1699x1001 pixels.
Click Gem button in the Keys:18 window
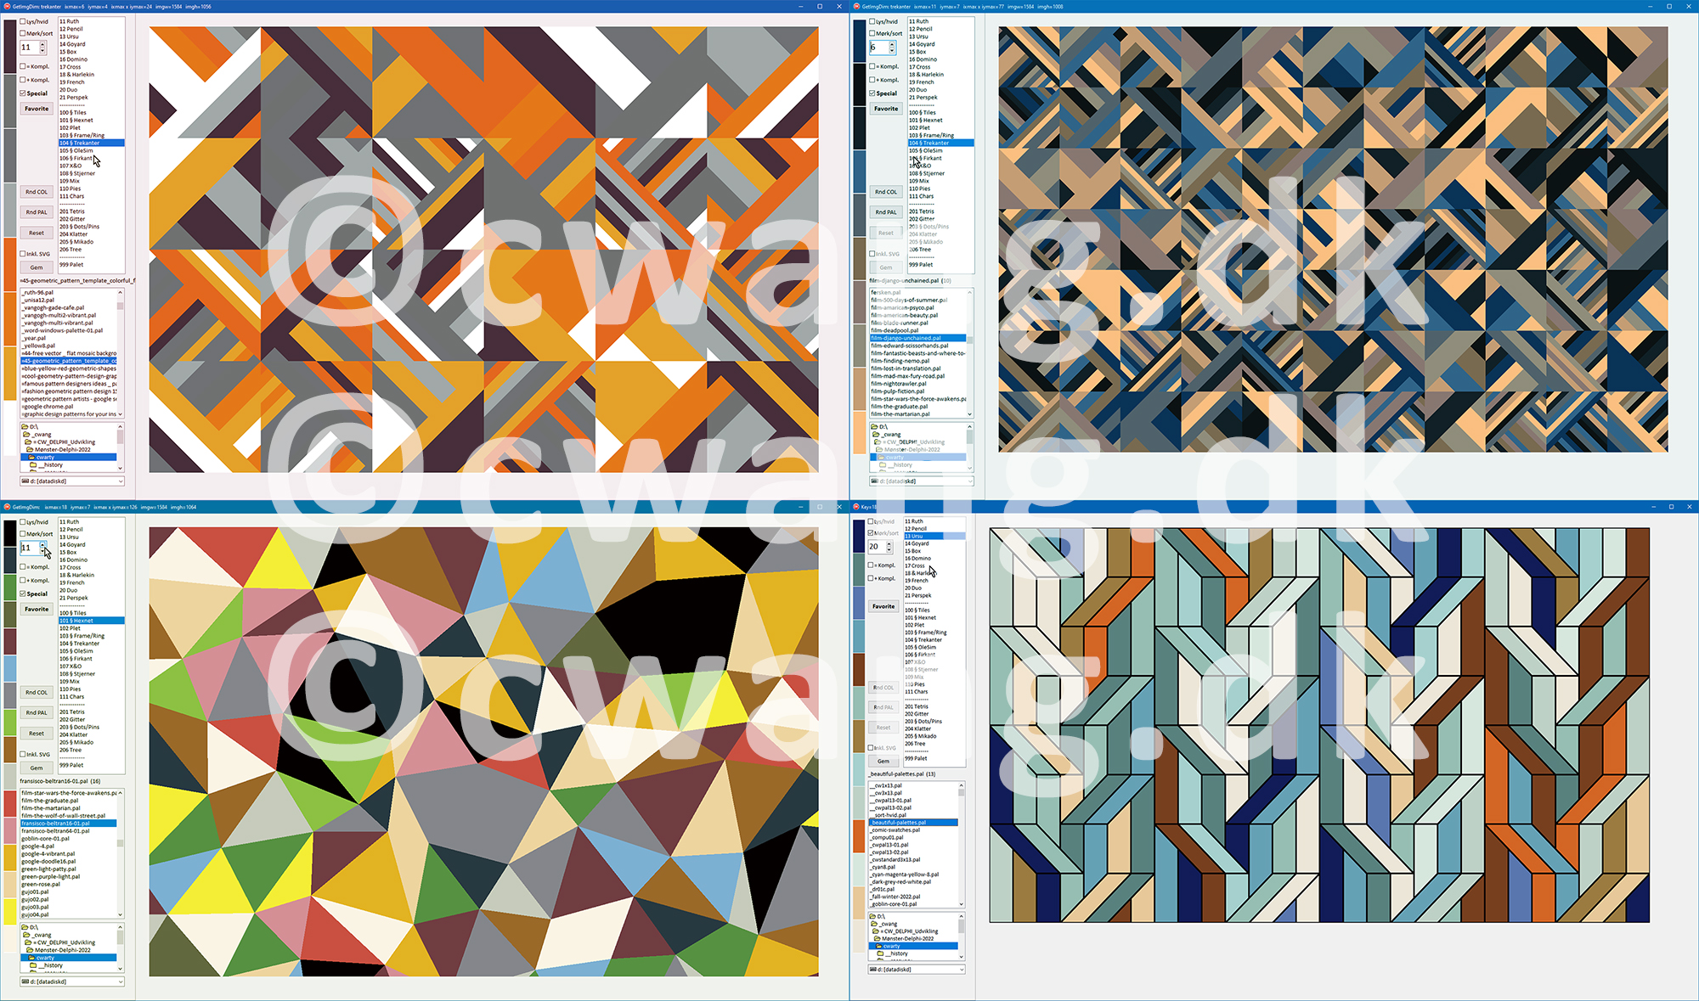(x=883, y=761)
